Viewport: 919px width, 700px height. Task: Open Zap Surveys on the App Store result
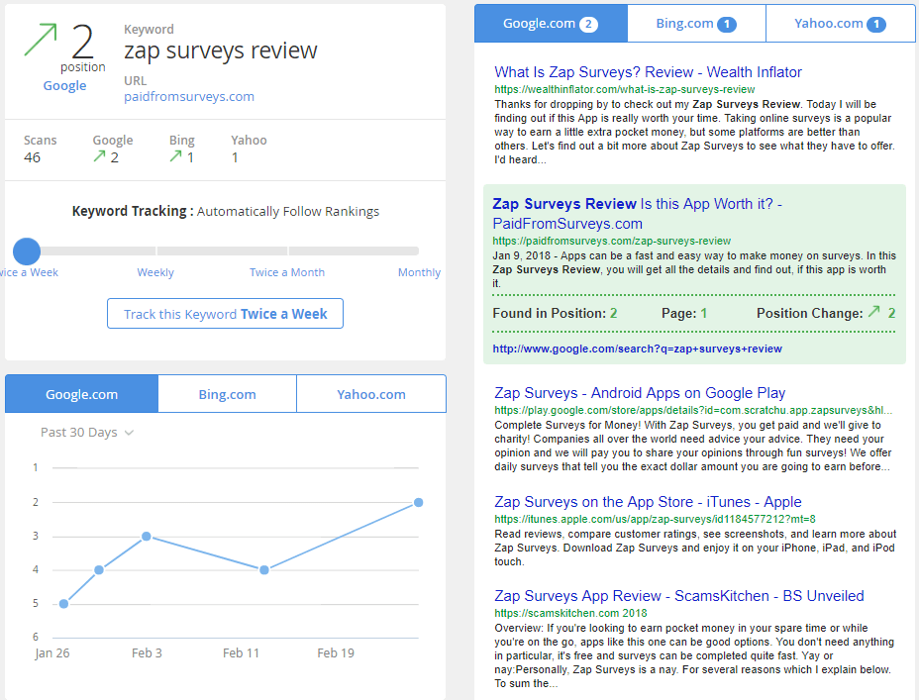tap(648, 502)
